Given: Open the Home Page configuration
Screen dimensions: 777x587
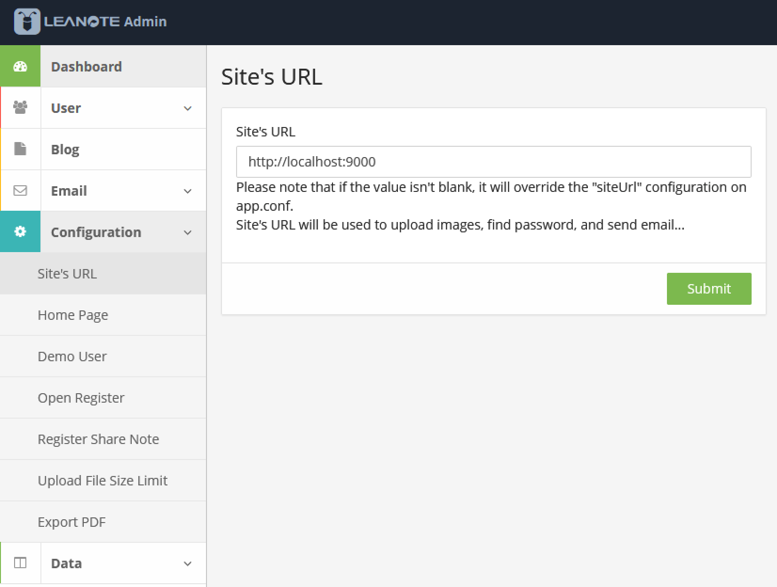Looking at the screenshot, I should [x=73, y=315].
